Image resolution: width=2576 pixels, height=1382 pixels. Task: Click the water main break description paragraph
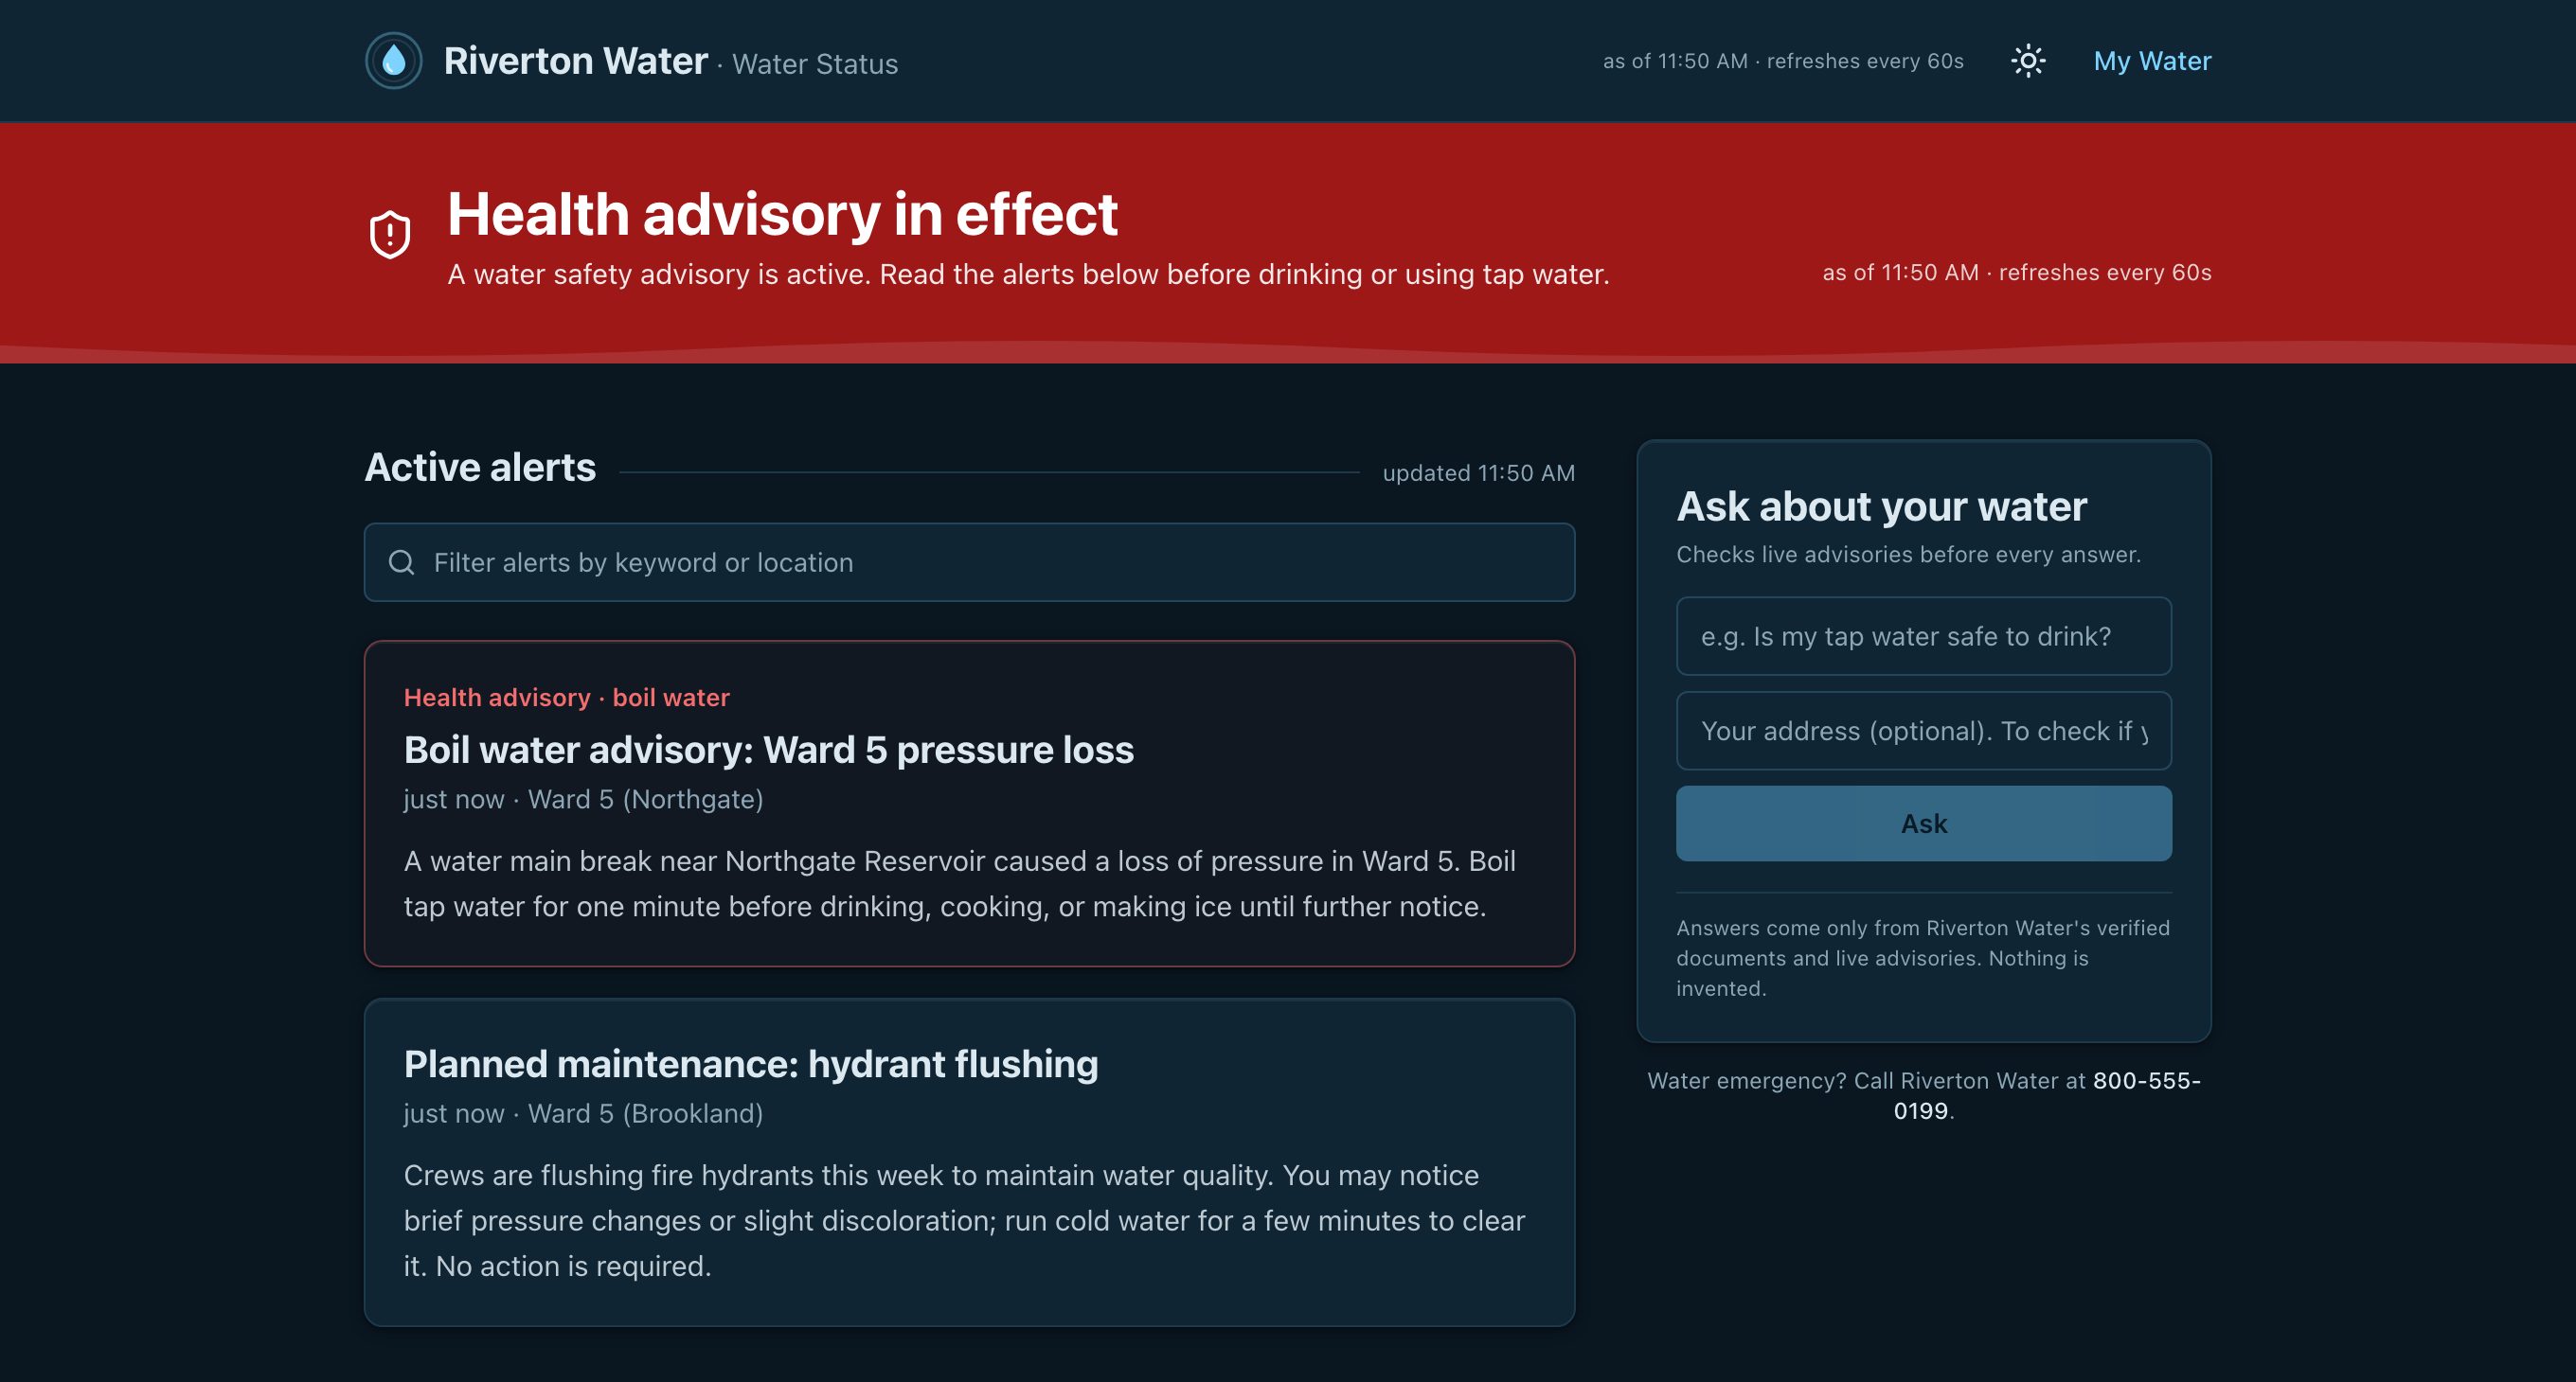(960, 883)
